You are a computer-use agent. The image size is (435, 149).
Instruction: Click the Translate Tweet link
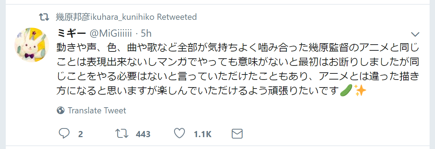97,110
